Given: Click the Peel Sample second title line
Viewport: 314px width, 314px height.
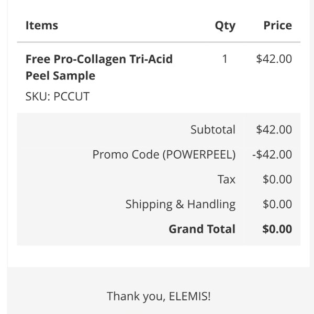Looking at the screenshot, I should pos(61,76).
